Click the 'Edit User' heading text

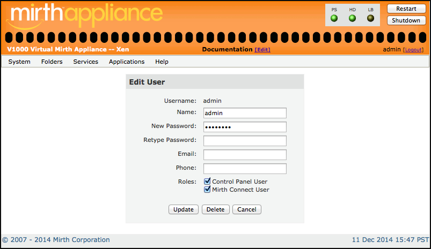147,82
